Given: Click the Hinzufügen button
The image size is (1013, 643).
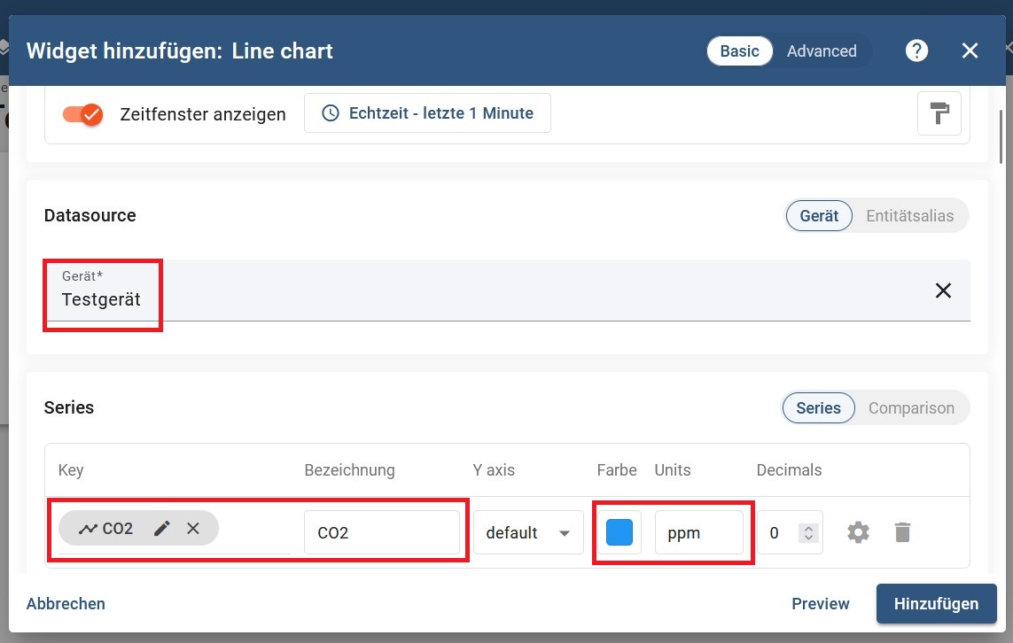Looking at the screenshot, I should click(x=936, y=604).
